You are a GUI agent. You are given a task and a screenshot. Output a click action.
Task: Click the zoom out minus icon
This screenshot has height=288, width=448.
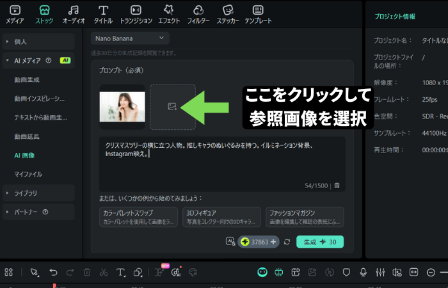[x=431, y=272]
